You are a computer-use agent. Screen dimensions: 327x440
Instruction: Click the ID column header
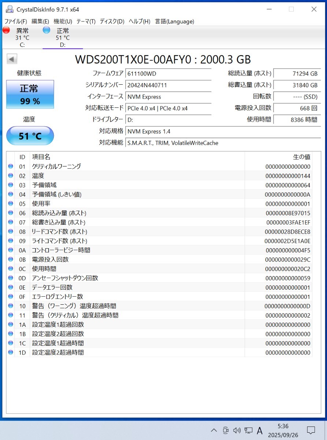[x=22, y=157]
